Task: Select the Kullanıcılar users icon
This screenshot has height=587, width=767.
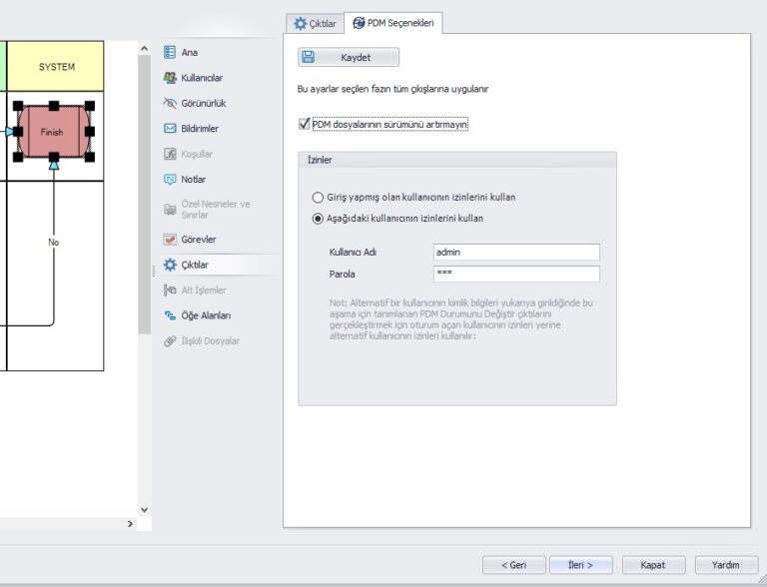Action: 170,77
